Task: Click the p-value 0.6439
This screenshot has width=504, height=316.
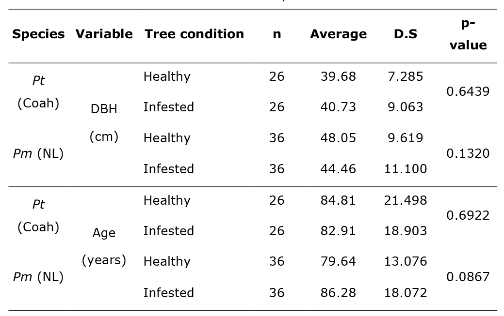Action: click(468, 91)
